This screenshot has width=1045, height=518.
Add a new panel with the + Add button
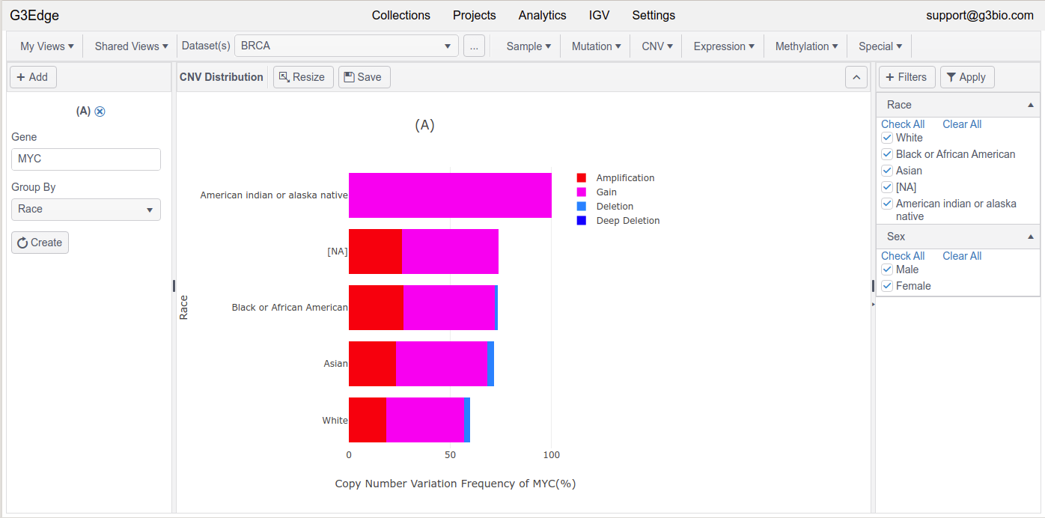[33, 77]
